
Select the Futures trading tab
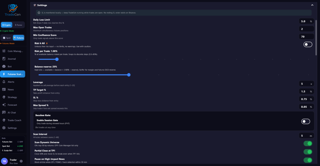click(x=18, y=38)
